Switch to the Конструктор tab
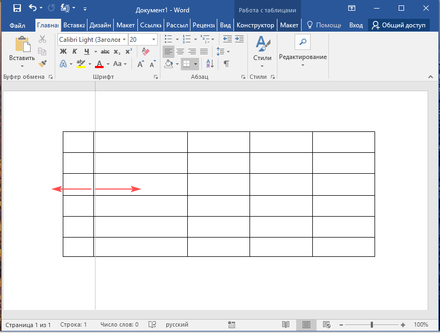 click(x=255, y=25)
